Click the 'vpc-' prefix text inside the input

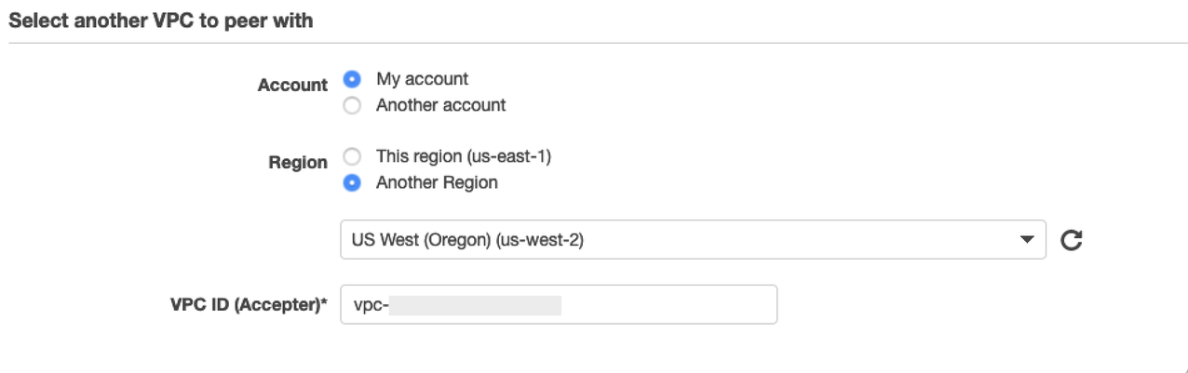click(x=370, y=305)
